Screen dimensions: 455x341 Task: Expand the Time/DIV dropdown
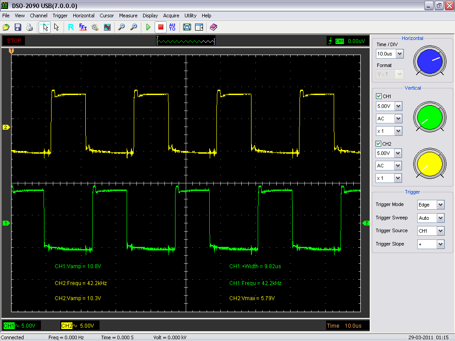(x=399, y=54)
